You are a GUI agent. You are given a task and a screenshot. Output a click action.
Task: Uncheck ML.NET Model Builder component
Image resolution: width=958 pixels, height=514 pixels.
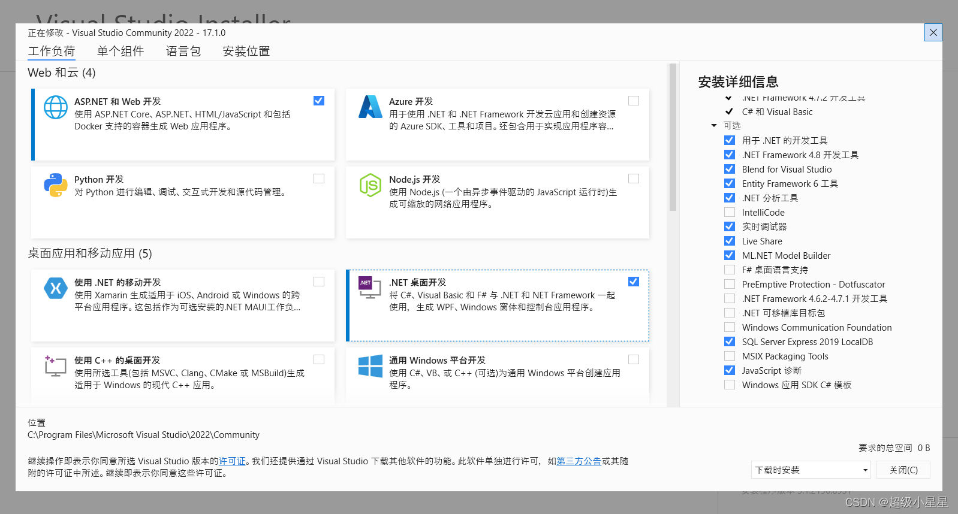coord(730,255)
